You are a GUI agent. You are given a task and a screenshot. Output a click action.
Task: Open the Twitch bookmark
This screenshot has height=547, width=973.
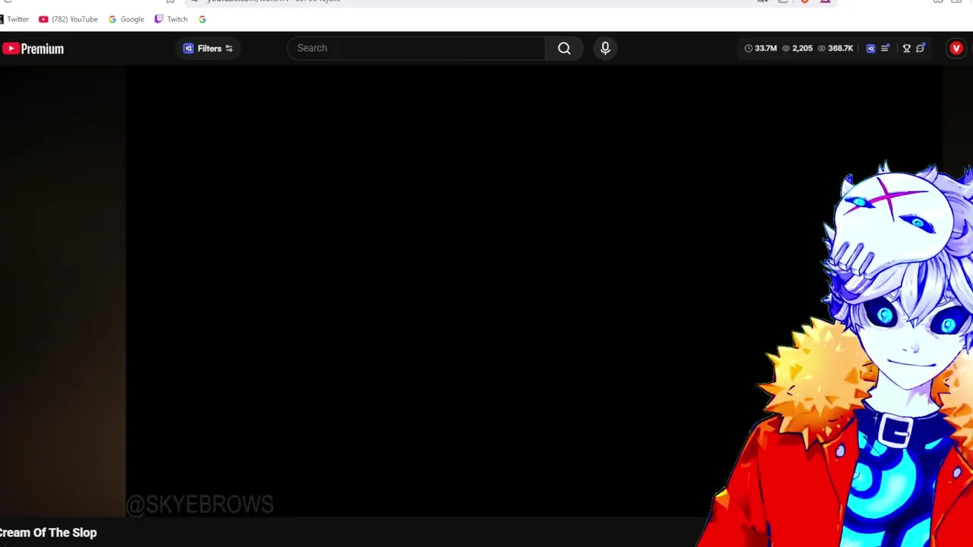pyautogui.click(x=171, y=19)
